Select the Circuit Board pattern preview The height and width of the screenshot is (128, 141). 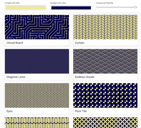tap(37, 27)
